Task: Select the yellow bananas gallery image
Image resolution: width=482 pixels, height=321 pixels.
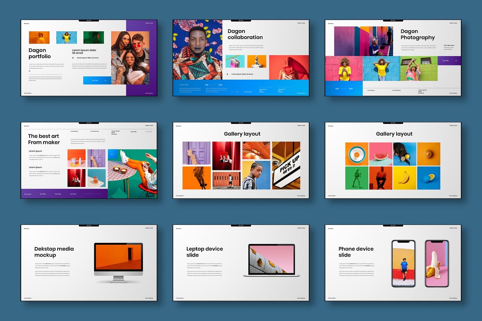Action: coord(405,178)
